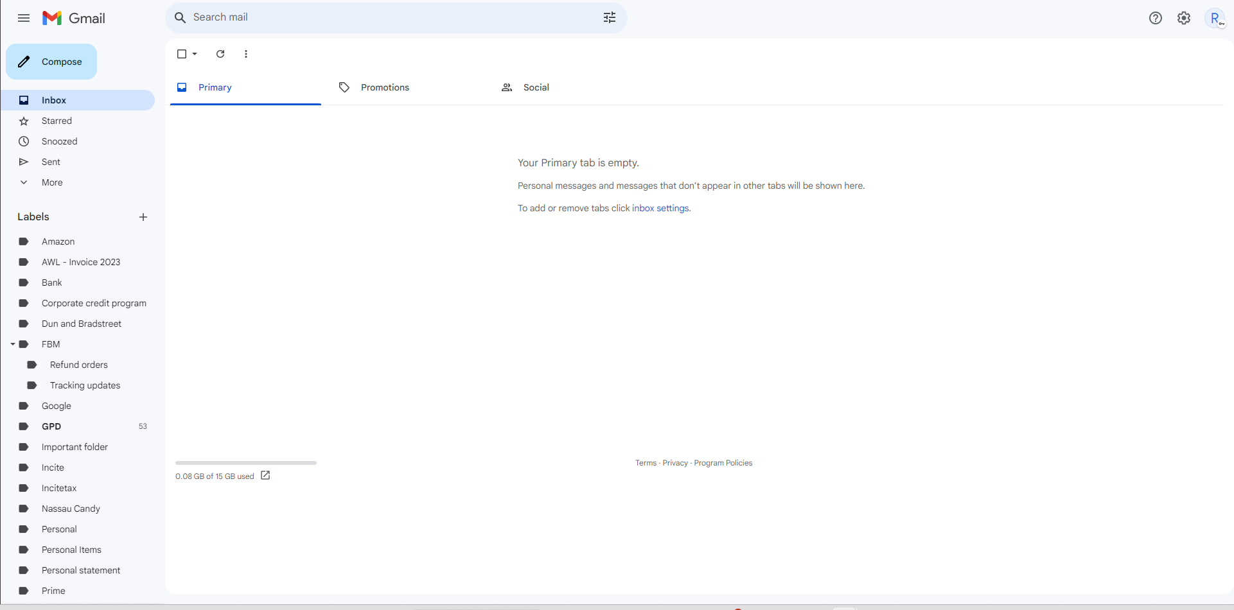Show search options filter icon
Image resolution: width=1234 pixels, height=610 pixels.
pos(610,17)
